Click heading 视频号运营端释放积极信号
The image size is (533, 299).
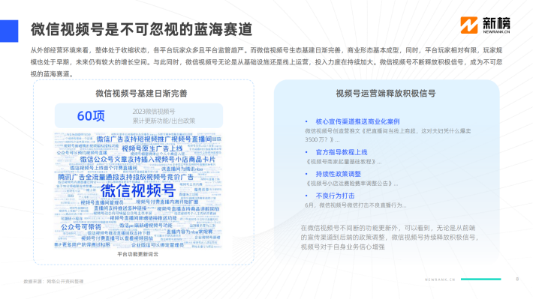click(385, 94)
